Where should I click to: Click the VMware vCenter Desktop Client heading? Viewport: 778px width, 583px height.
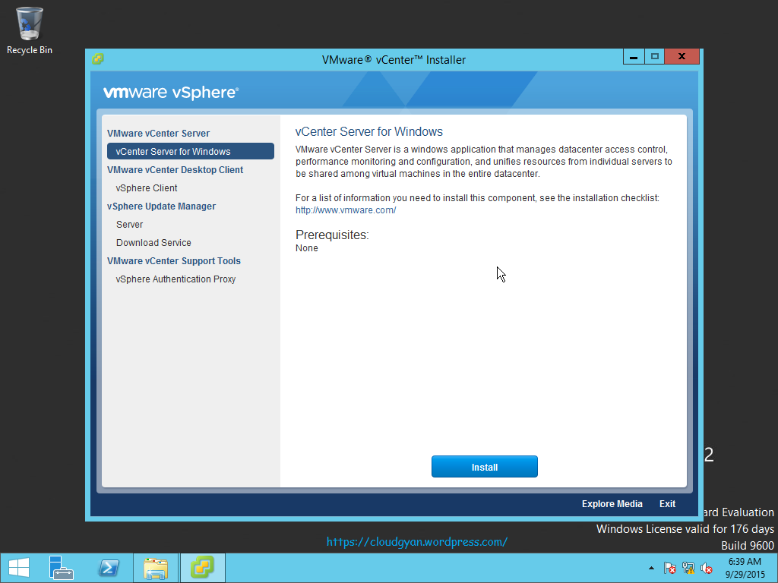point(176,169)
